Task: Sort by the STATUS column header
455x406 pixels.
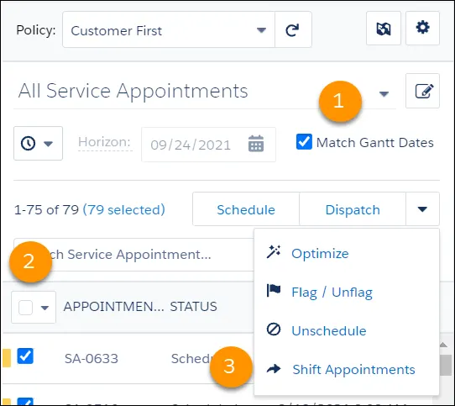Action: pos(193,307)
